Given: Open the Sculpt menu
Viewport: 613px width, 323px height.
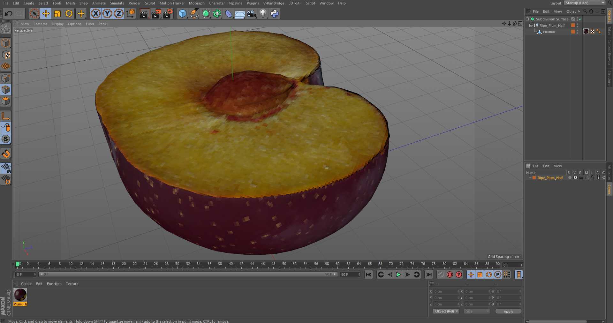Looking at the screenshot, I should coord(150,3).
